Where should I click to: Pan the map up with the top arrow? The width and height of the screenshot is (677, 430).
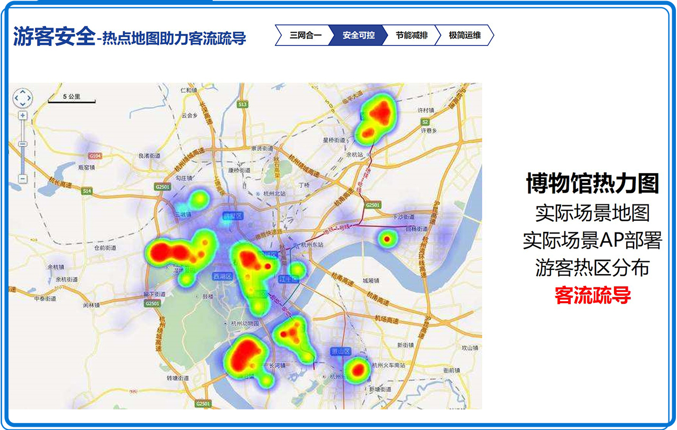(23, 91)
